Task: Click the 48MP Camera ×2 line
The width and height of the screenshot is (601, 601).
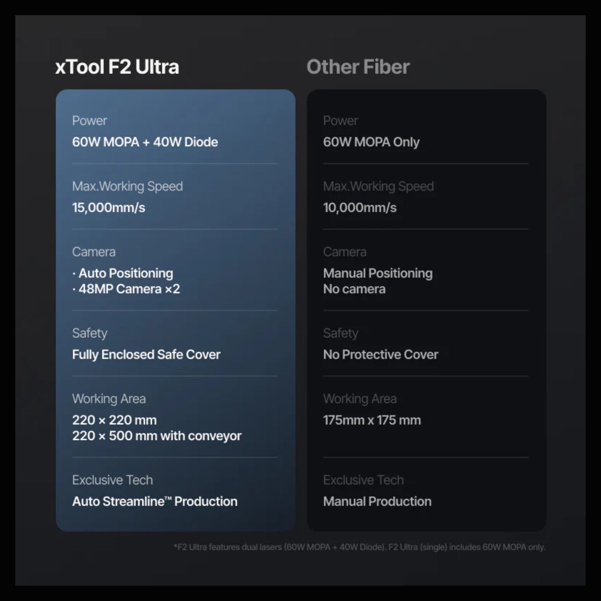Action: [126, 289]
